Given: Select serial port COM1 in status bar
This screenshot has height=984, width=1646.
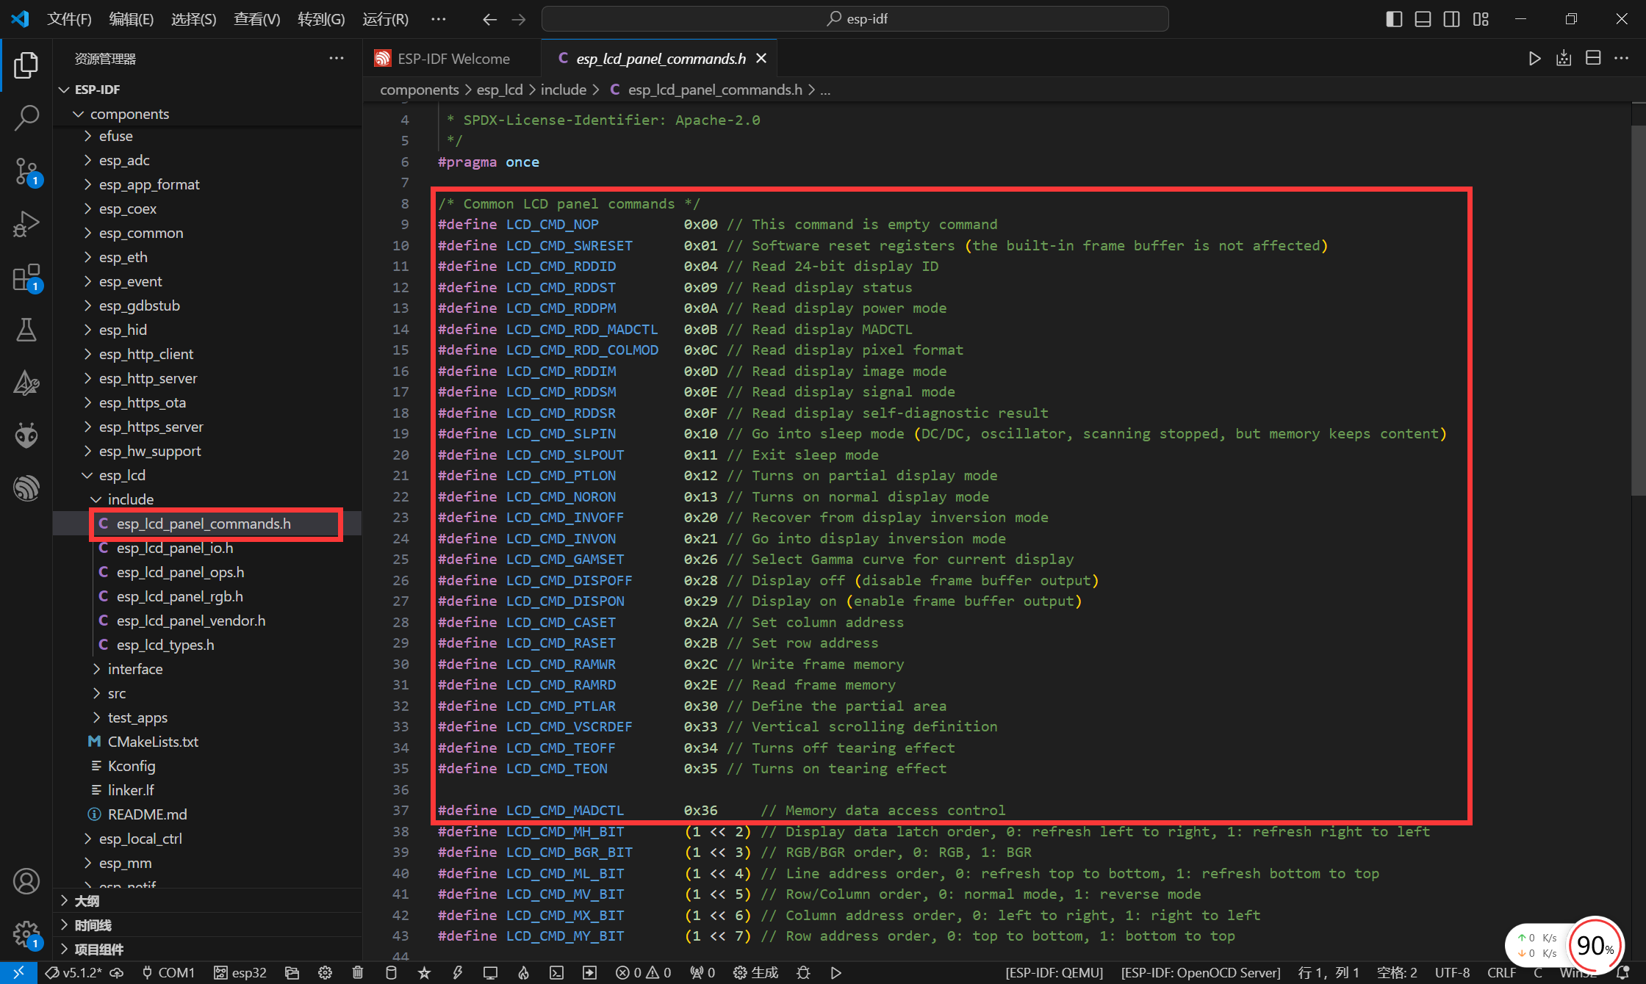Looking at the screenshot, I should (168, 972).
